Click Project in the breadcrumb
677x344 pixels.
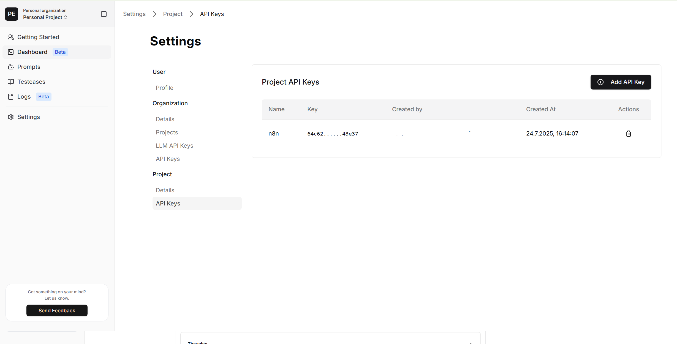(x=173, y=14)
